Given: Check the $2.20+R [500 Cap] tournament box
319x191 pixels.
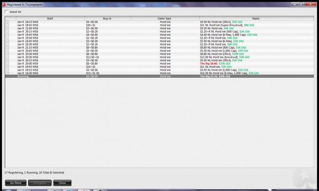Looking at the screenshot, I should coord(8,31).
